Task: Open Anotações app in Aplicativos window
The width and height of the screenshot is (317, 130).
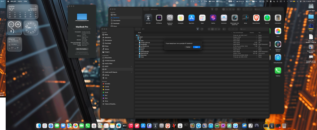Action: click(x=181, y=18)
